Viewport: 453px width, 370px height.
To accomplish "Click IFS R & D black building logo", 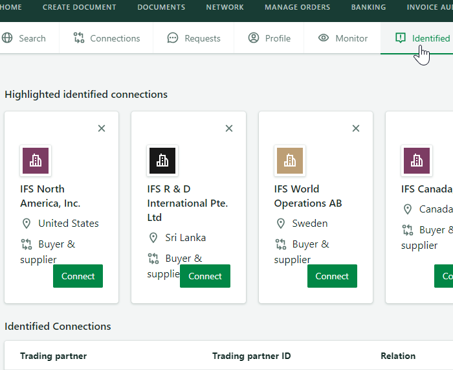I will tap(162, 161).
